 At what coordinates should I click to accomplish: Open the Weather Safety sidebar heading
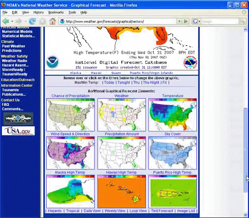(14, 56)
